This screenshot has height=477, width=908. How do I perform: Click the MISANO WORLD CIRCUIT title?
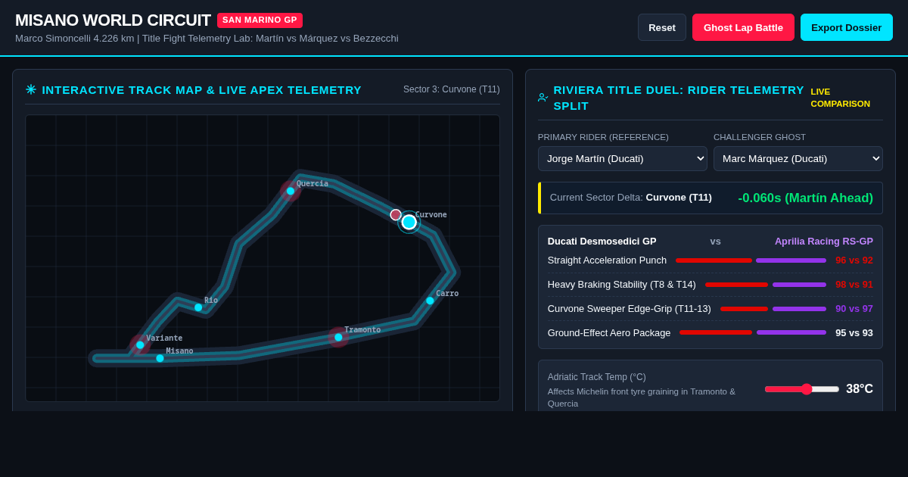[113, 20]
